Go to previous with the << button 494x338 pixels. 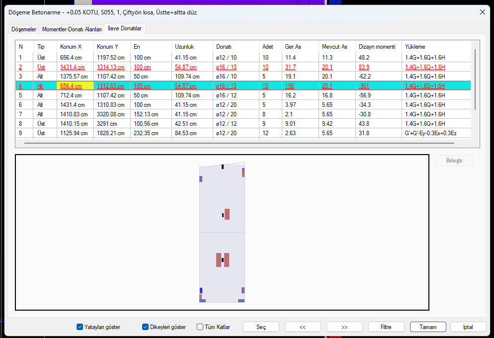click(x=303, y=327)
